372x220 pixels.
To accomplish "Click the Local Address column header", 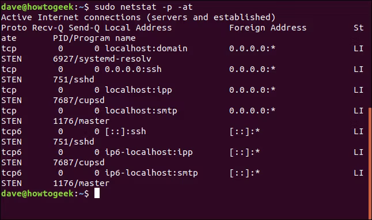I will [x=138, y=28].
